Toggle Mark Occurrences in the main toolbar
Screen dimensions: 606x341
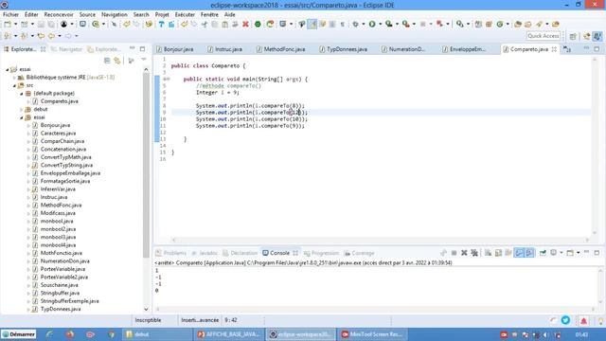[x=312, y=24]
